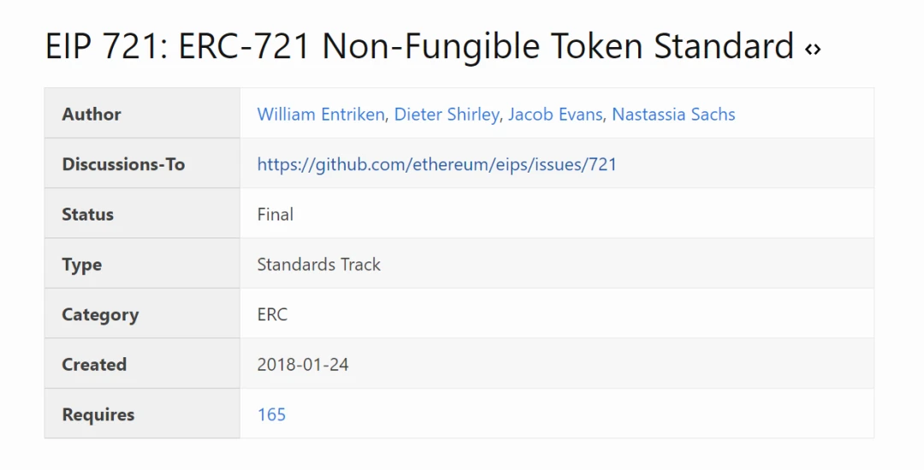Screen dimensions: 924x470
Task: Click 'Non-Fungible Token Standard' heading text
Action: click(x=558, y=46)
